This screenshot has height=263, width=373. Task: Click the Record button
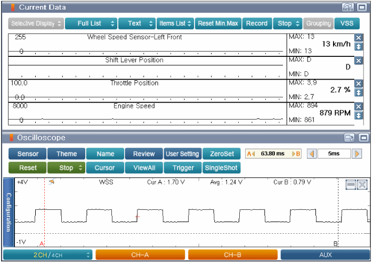[x=257, y=23]
